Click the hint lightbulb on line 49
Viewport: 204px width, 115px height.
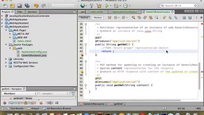tap(82, 72)
